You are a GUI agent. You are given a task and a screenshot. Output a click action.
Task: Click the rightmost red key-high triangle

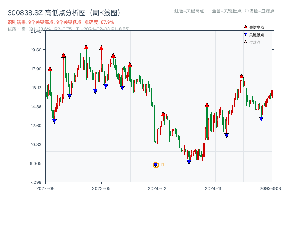242,76
